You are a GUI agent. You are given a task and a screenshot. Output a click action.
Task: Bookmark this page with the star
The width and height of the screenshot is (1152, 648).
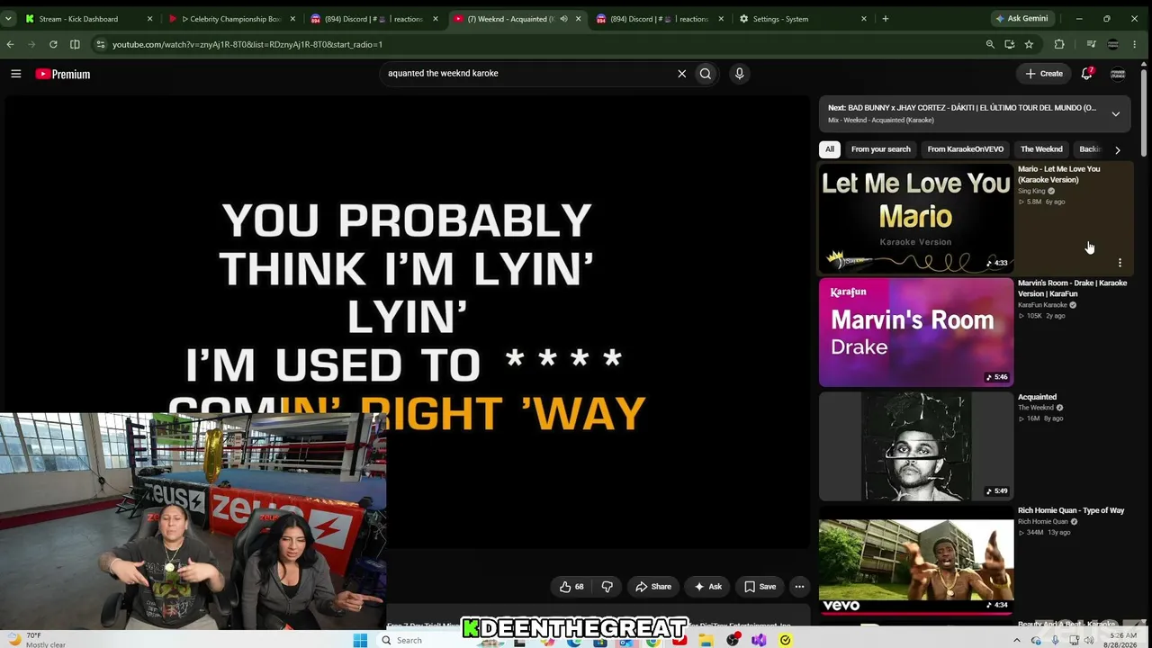pyautogui.click(x=1029, y=44)
